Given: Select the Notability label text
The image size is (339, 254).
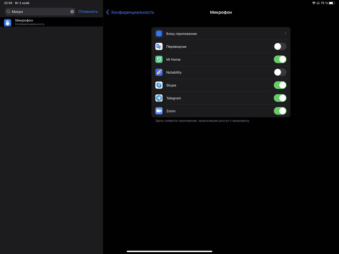Looking at the screenshot, I should click(174, 72).
